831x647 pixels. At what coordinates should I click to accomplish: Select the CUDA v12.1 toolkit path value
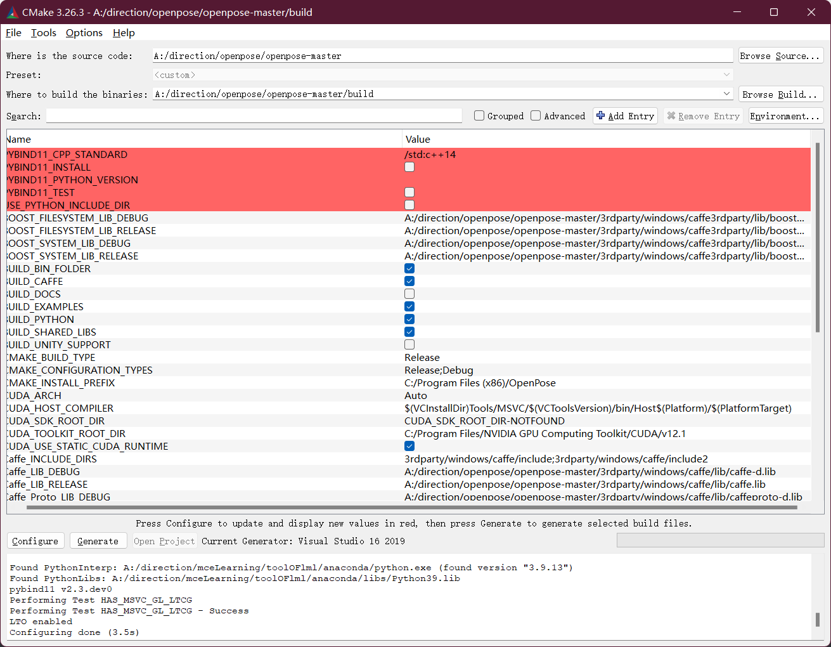pos(545,433)
